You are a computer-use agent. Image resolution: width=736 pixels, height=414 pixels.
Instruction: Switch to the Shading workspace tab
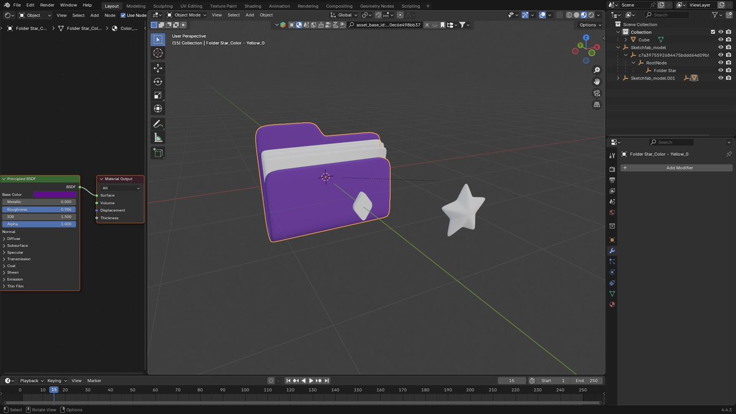coord(253,6)
